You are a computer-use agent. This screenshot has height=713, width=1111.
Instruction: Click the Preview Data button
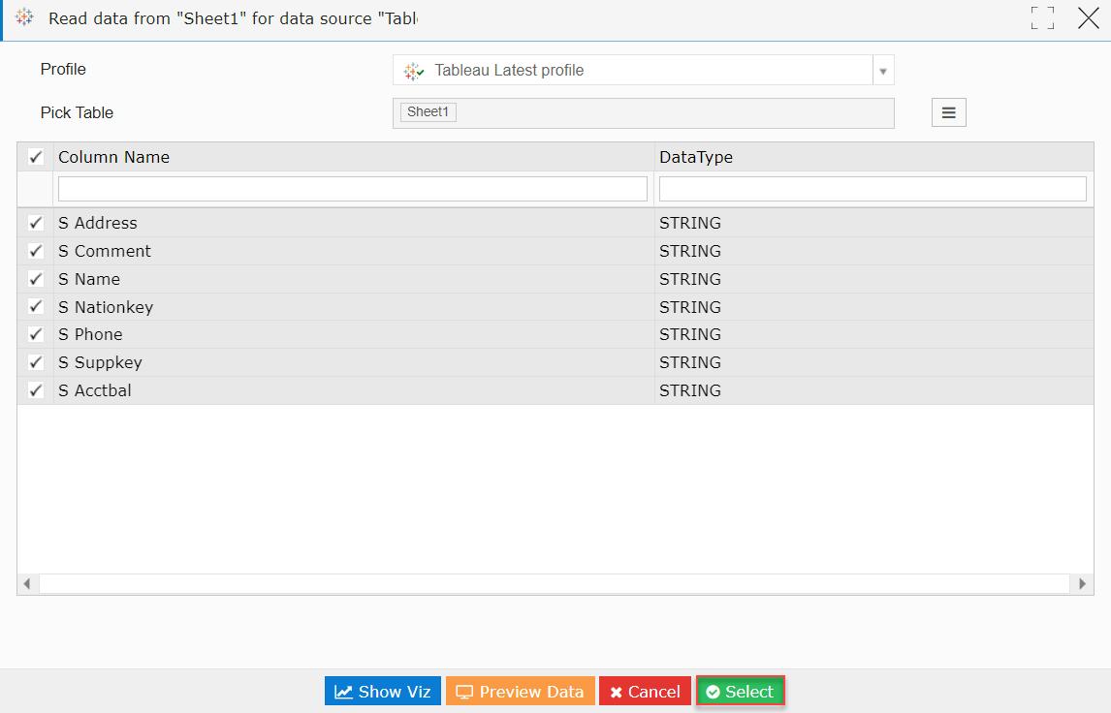520,691
